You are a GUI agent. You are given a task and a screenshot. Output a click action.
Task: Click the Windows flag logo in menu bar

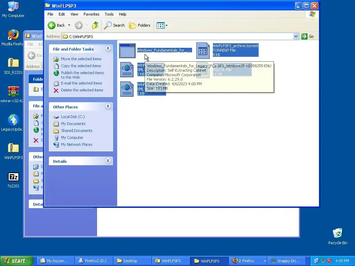(312, 14)
